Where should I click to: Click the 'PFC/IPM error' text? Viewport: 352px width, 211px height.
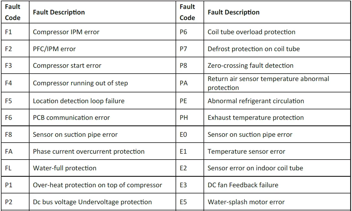click(x=54, y=49)
